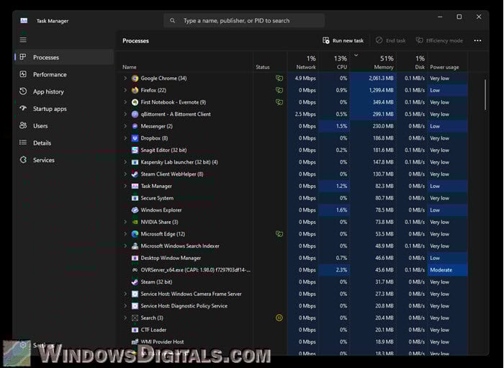The height and width of the screenshot is (368, 504).
Task: Click the Microsoft Edge process icon
Action: pyautogui.click(x=135, y=234)
